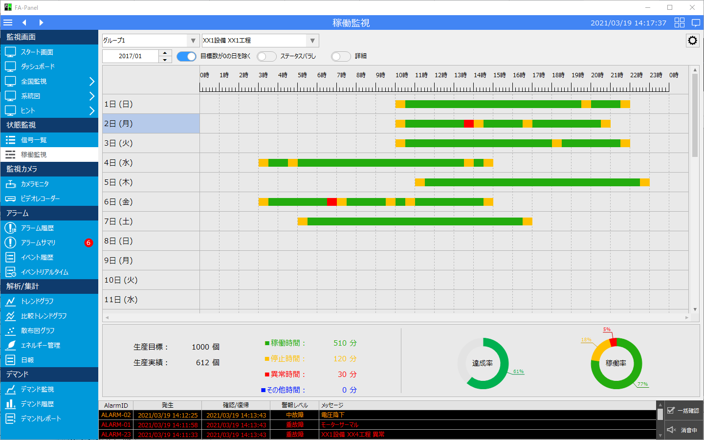
Task: Open ダッシュボード screen
Action: point(49,66)
